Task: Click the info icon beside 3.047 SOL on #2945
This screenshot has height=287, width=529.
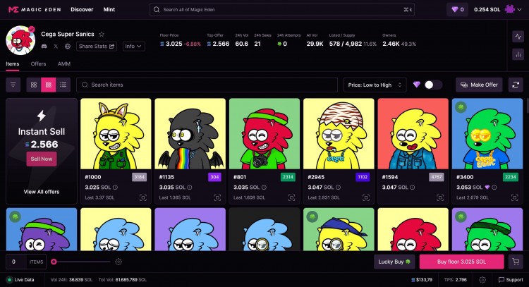Action: pyautogui.click(x=338, y=187)
